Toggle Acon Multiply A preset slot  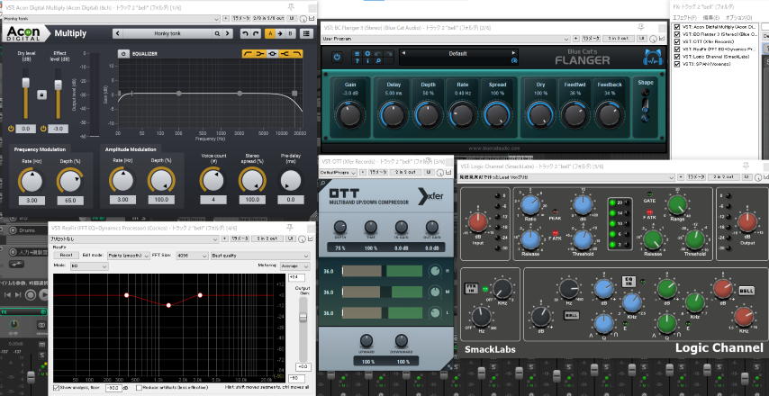tap(269, 33)
